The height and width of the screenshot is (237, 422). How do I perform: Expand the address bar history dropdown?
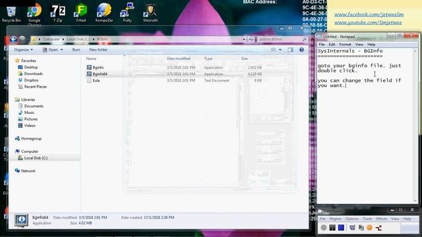pyautogui.click(x=244, y=39)
